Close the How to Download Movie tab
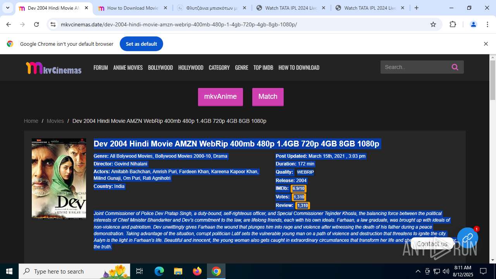This screenshot has width=496, height=279. tap(165, 8)
